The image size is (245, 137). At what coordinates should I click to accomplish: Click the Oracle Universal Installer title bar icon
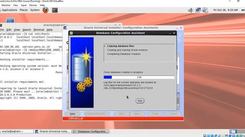pyautogui.click(x=65, y=28)
